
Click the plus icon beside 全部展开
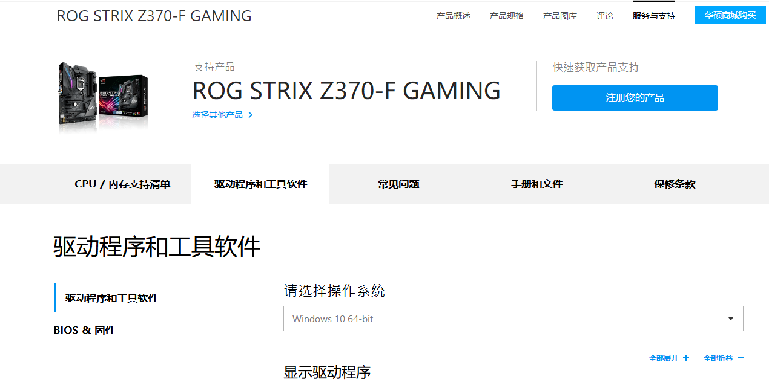pos(686,358)
